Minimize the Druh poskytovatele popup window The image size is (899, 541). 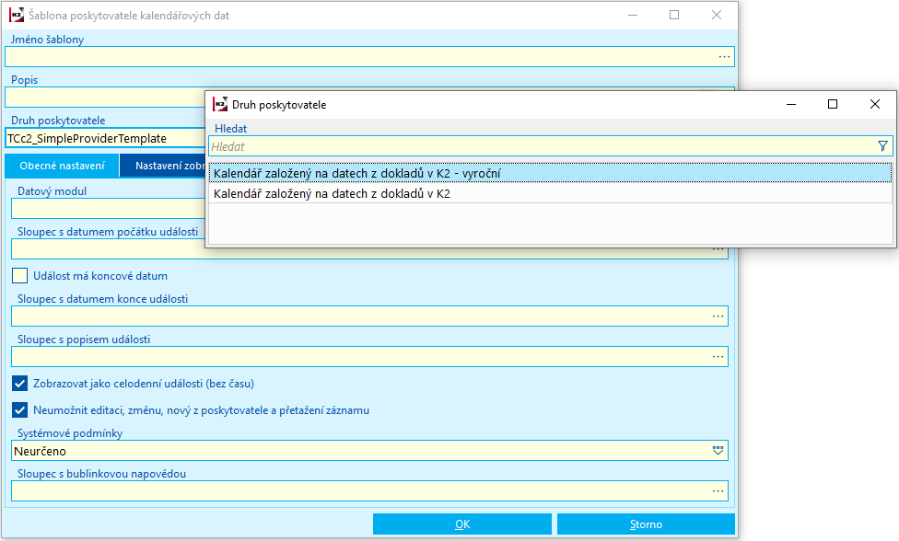791,104
